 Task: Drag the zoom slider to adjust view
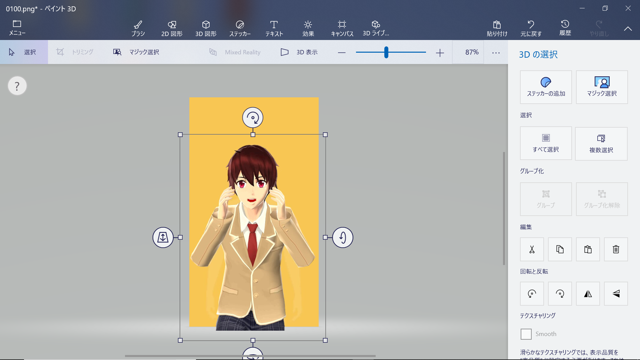click(386, 52)
